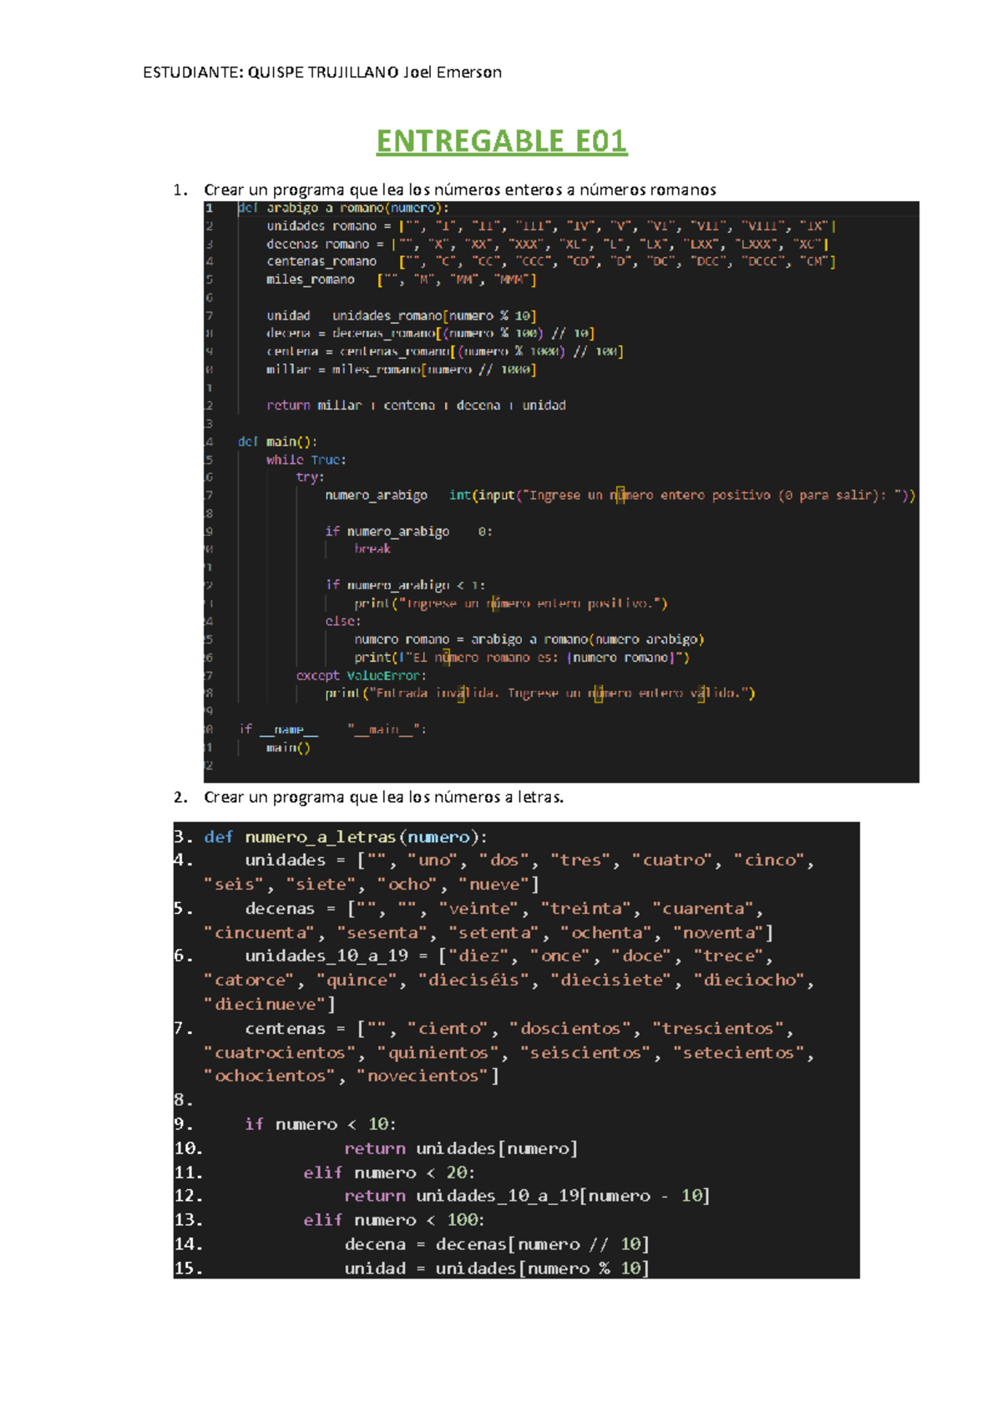Click the 'if numero < 10:' condition
Screen dimensions: 1002x1417
click(x=321, y=1125)
